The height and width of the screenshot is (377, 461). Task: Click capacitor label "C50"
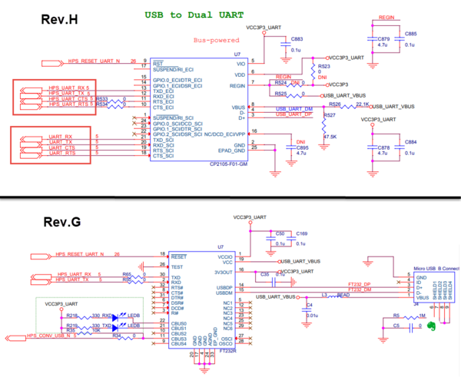click(x=280, y=233)
